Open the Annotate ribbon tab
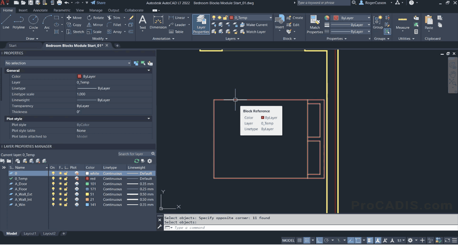 [40, 10]
